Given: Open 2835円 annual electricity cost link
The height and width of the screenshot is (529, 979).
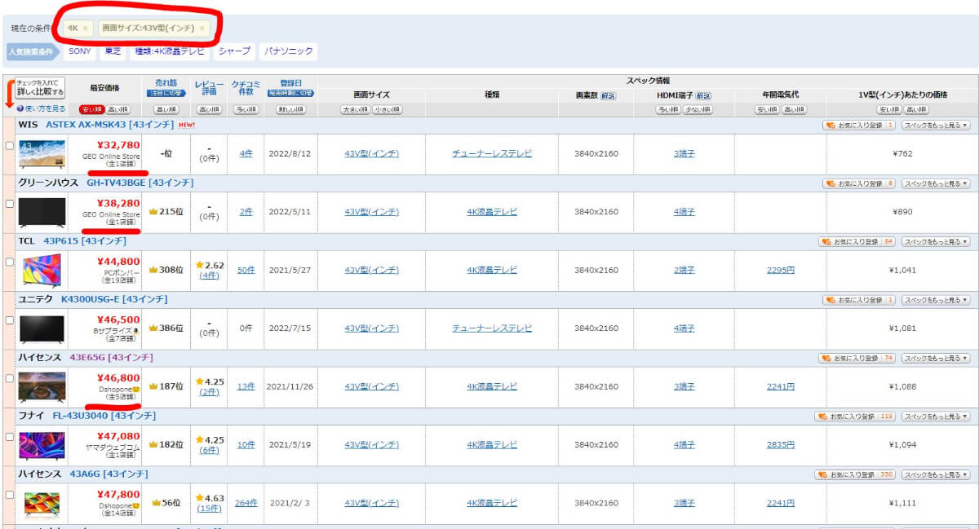Looking at the screenshot, I should (x=780, y=445).
